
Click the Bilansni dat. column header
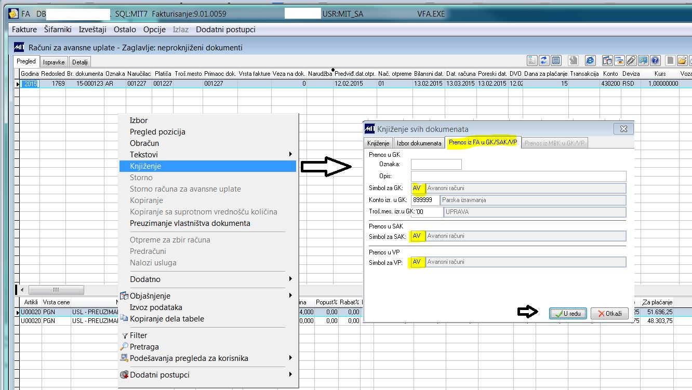click(429, 74)
